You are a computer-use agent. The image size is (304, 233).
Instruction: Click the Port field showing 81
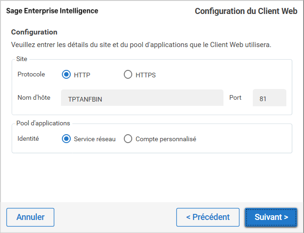tap(269, 98)
